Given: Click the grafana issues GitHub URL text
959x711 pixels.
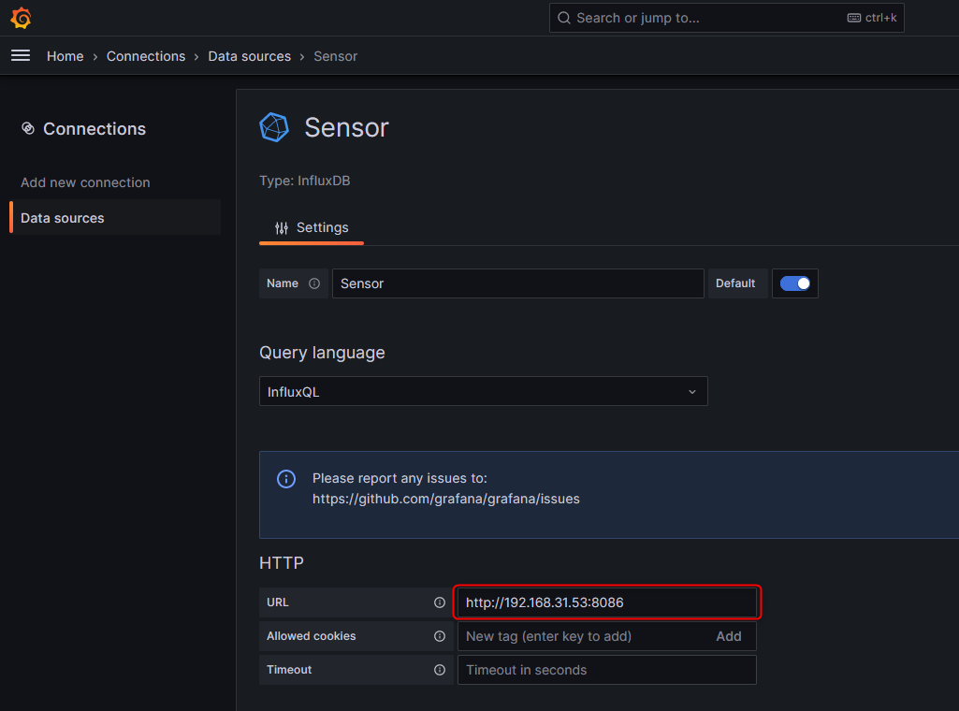Looking at the screenshot, I should click(446, 499).
